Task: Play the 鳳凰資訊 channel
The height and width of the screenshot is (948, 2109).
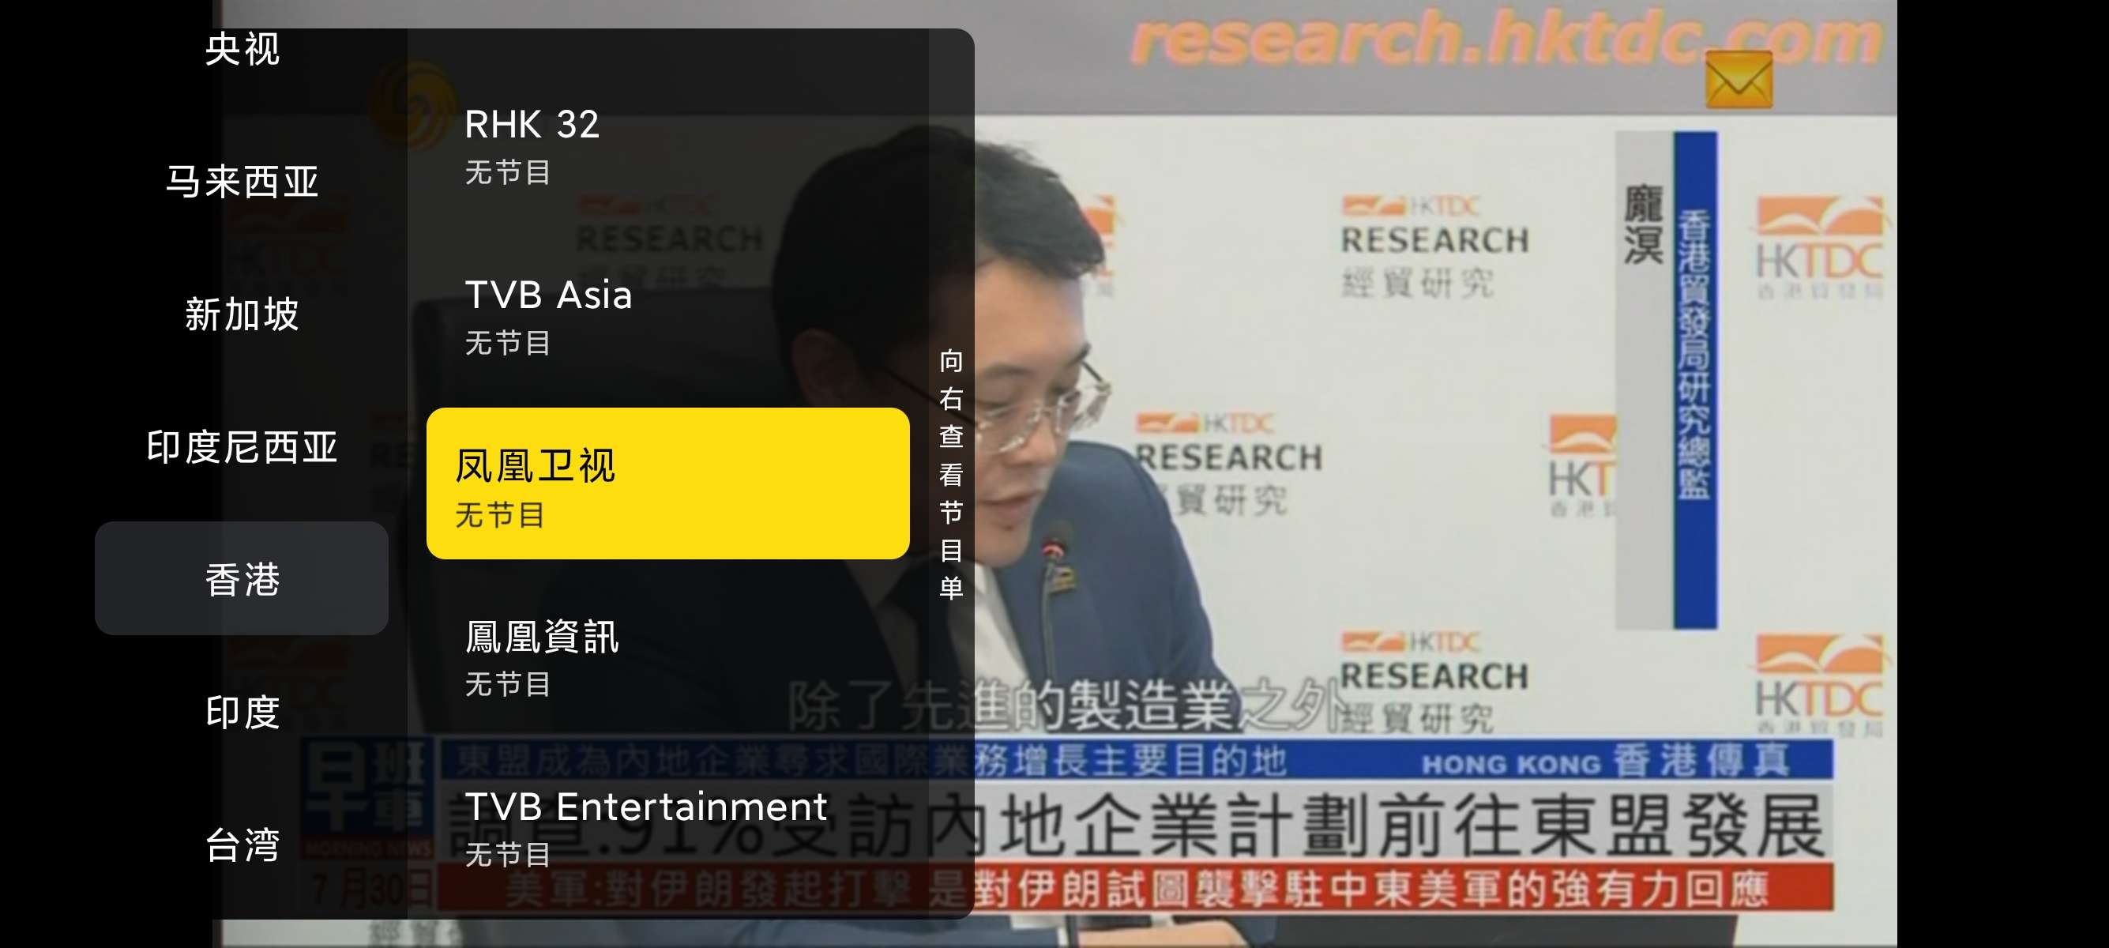Action: tap(668, 656)
